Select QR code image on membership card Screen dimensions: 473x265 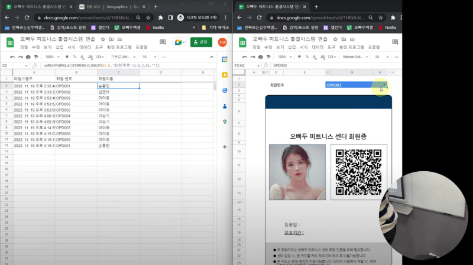click(x=359, y=172)
